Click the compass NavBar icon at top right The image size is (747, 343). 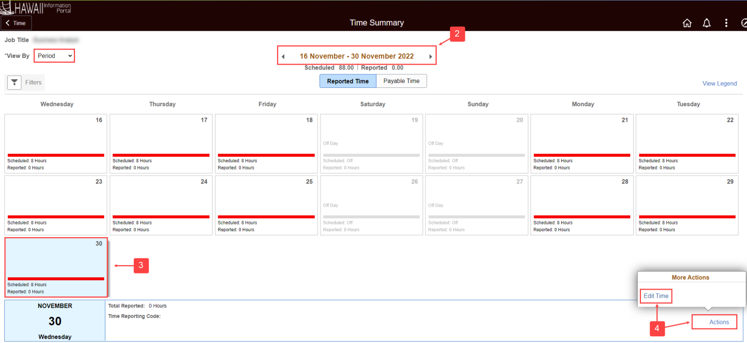point(744,22)
